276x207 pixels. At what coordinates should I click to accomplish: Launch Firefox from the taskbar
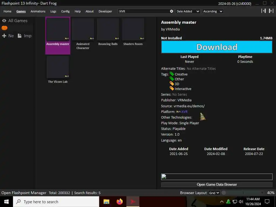pyautogui.click(x=120, y=202)
